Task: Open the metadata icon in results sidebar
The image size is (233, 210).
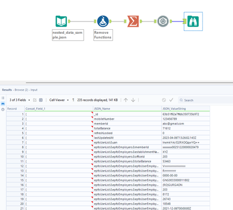Action: click(3, 110)
